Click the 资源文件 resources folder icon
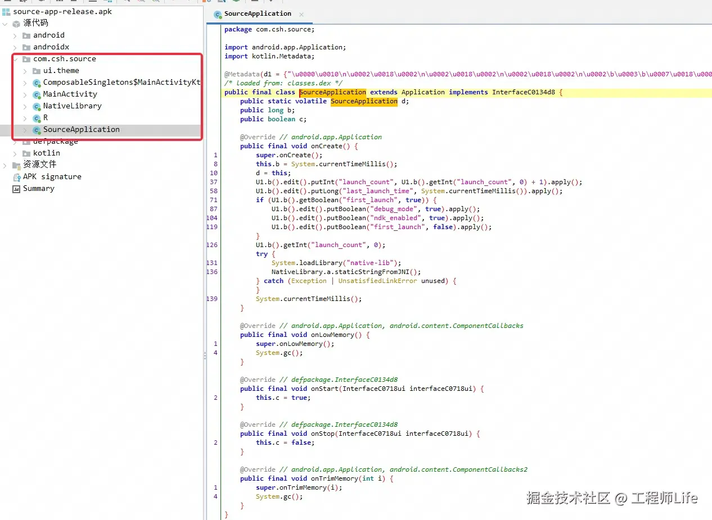The height and width of the screenshot is (520, 712). 16,165
